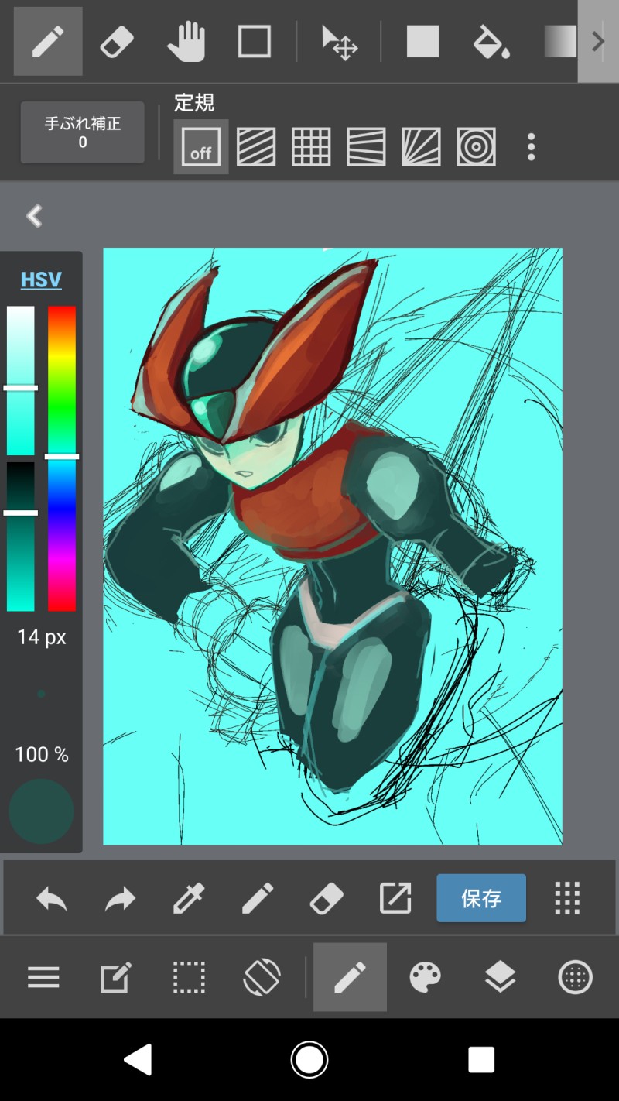Adjust the saturation slider bar
This screenshot has height=1101, width=619.
point(21,380)
